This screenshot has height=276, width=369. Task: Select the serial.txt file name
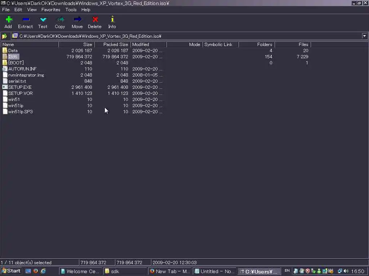click(17, 81)
